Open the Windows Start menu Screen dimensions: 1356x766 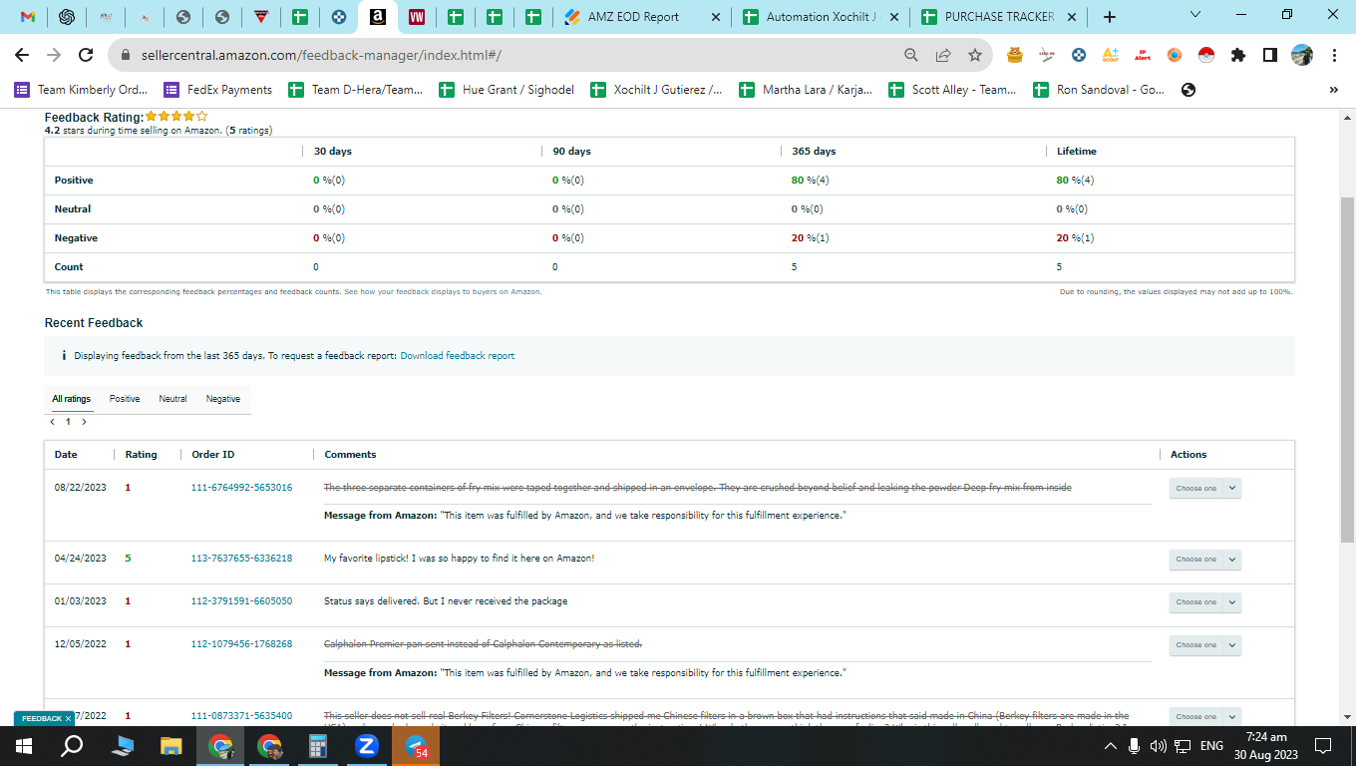(24, 745)
